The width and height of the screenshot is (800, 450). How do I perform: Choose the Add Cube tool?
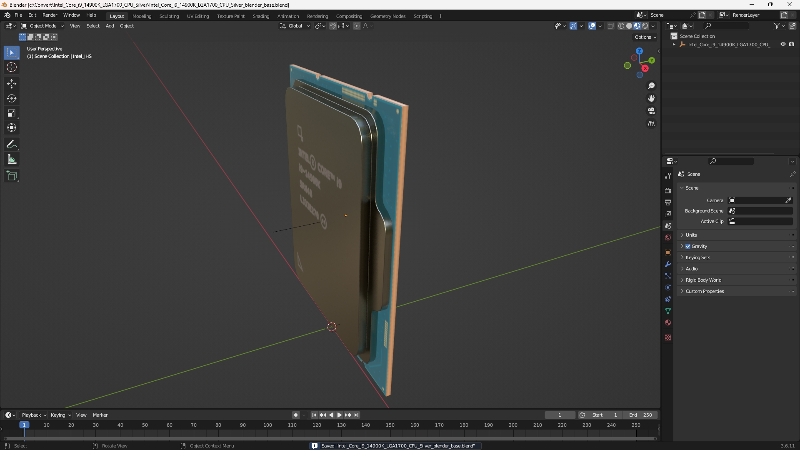point(12,176)
